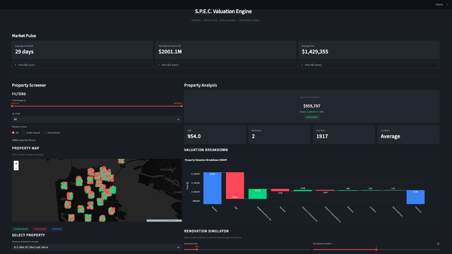Click help icon beside Total Market Volume
Screen dimensions: 452x254
pyautogui.click(x=180, y=46)
